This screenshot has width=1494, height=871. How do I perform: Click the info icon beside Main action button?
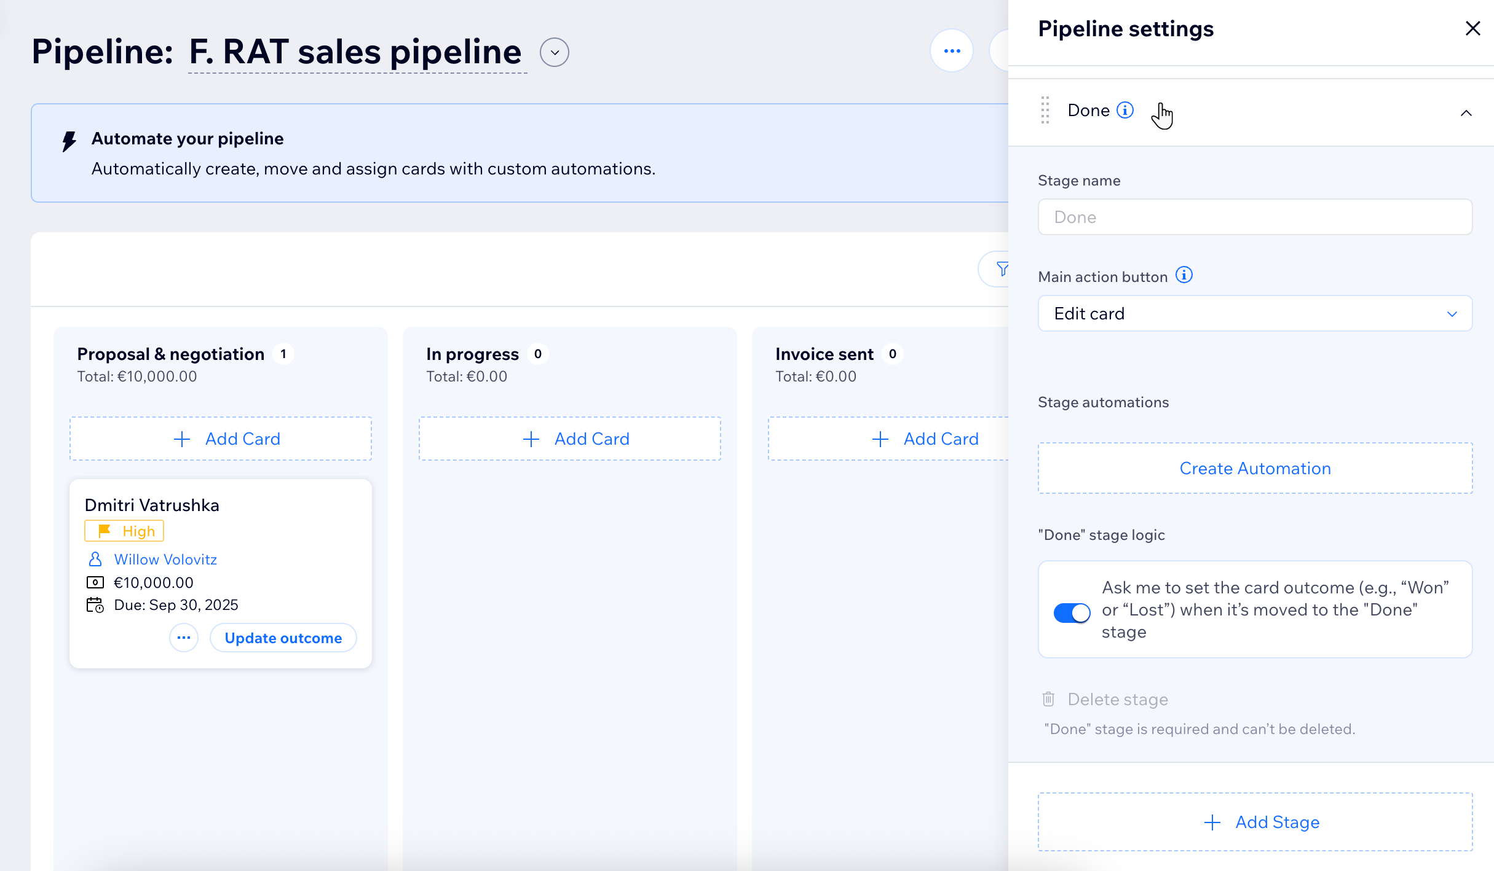(x=1184, y=275)
